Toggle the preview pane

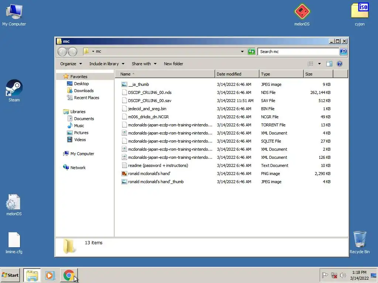[x=329, y=64]
